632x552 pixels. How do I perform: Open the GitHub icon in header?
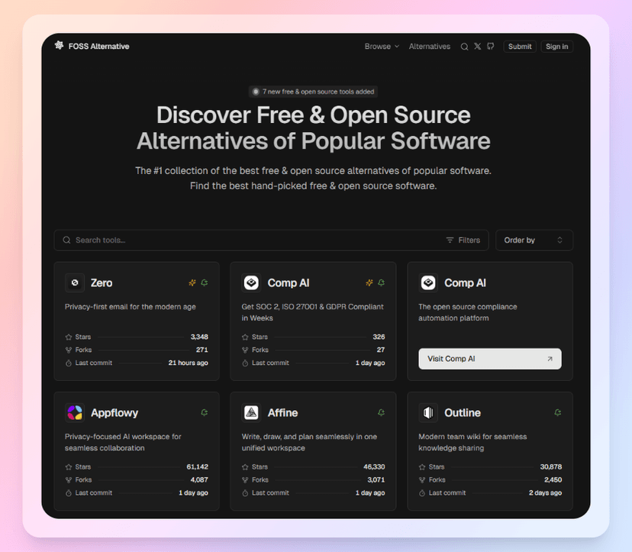tap(491, 47)
